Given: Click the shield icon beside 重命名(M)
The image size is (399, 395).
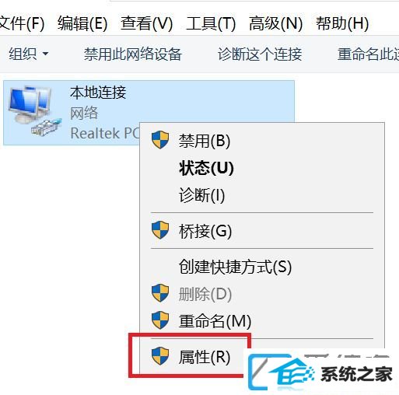Looking at the screenshot, I should pyautogui.click(x=160, y=320).
